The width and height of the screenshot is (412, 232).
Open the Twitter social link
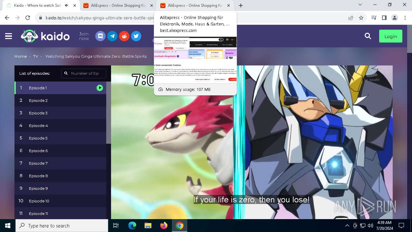click(136, 36)
